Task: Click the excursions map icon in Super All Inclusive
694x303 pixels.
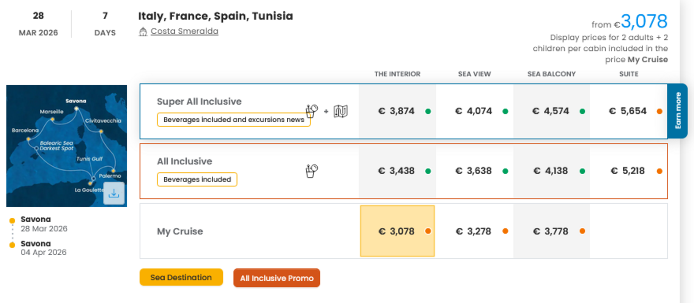Action: coord(340,111)
